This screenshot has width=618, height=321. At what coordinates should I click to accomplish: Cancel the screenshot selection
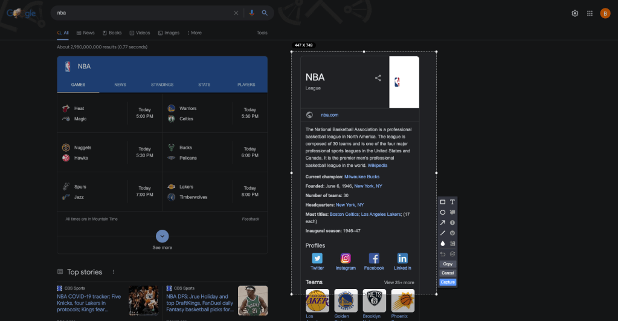[448, 273]
